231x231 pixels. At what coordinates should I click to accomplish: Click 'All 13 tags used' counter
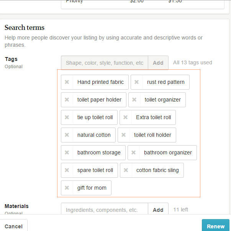(192, 62)
